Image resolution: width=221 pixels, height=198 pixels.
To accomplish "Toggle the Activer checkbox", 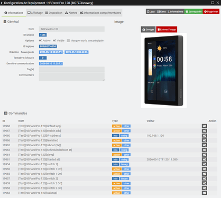I will tap(40, 41).
